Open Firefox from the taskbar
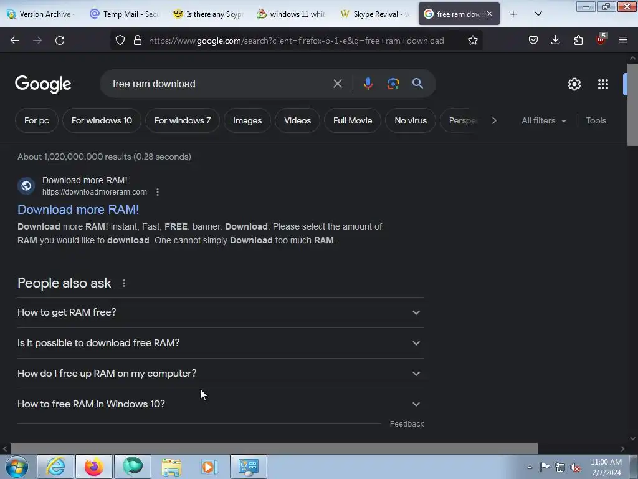 [x=94, y=467]
